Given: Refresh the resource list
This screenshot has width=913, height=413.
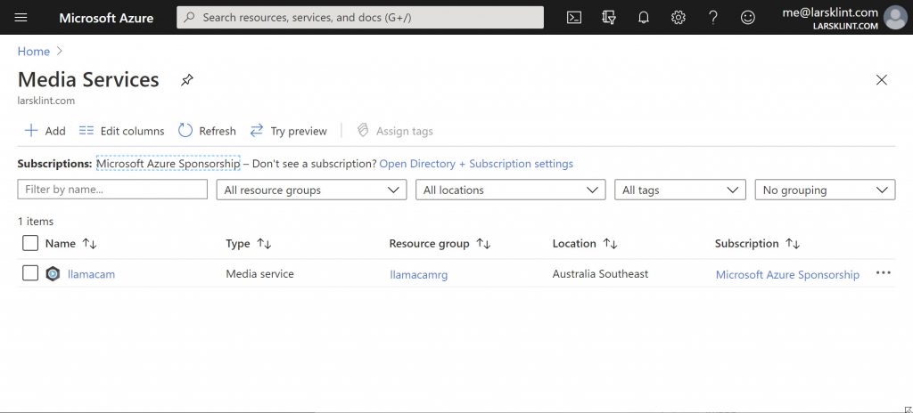Looking at the screenshot, I should pos(207,131).
